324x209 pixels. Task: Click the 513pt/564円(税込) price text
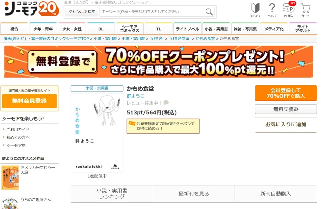pyautogui.click(x=152, y=112)
